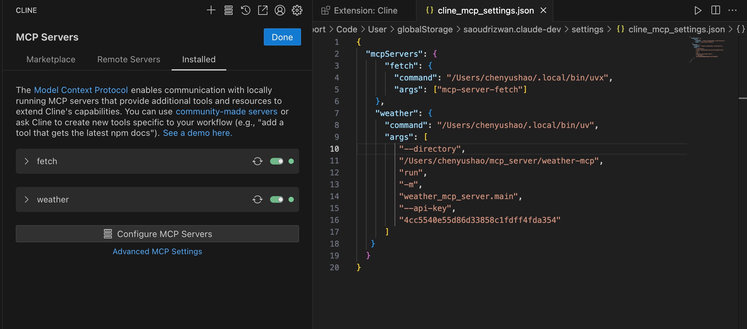
Task: Click the "run" argument on line 12
Action: 411,172
